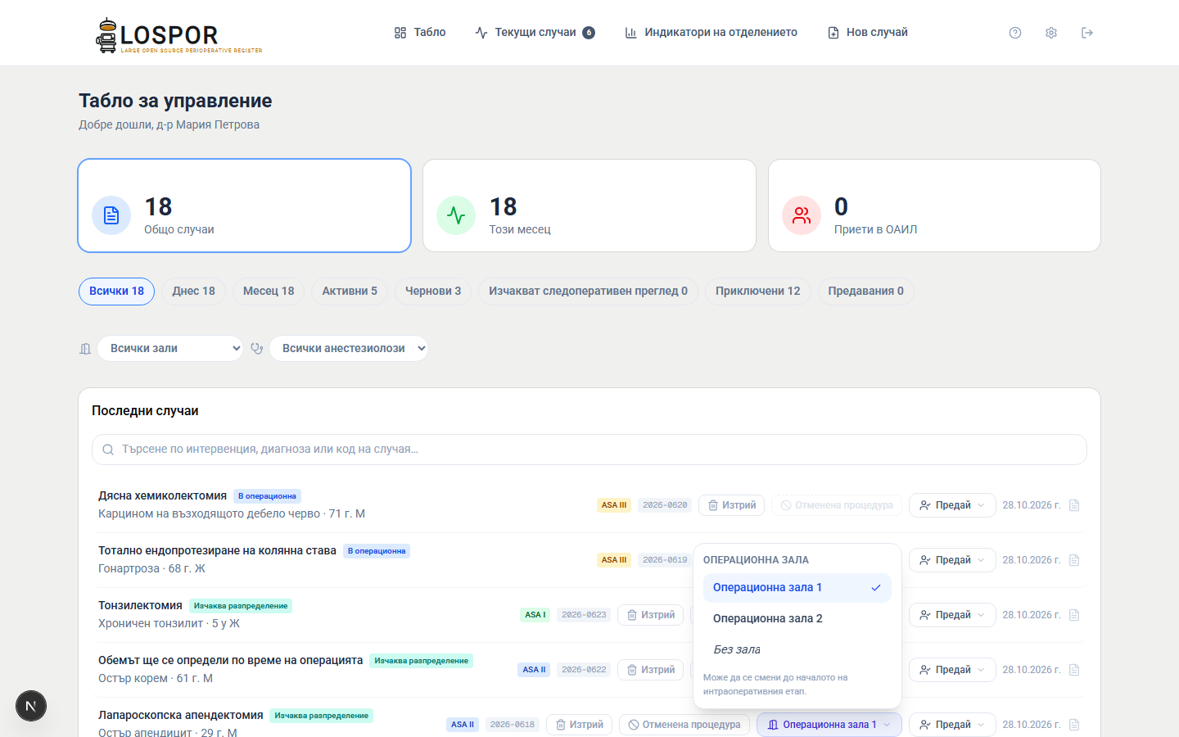
Task: Click the Операционна зала 1 button in last row
Action: pos(829,725)
